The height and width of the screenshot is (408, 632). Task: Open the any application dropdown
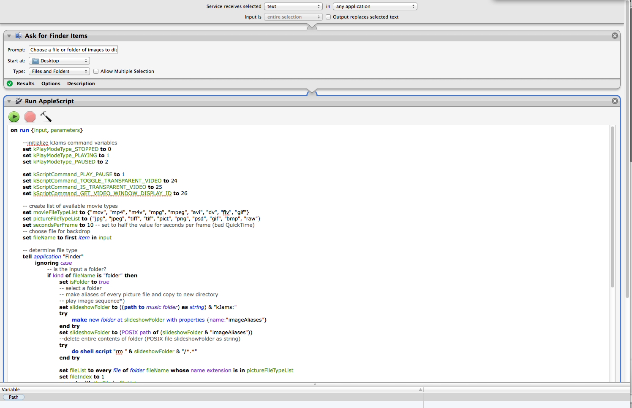coord(375,6)
